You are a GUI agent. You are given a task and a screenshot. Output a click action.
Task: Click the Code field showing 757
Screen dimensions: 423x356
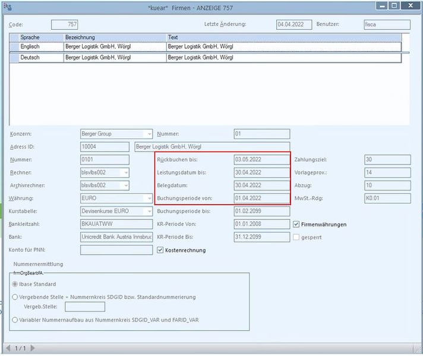(65, 24)
